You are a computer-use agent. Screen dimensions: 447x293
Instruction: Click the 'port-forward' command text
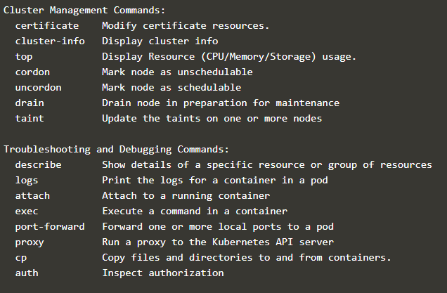click(x=49, y=226)
